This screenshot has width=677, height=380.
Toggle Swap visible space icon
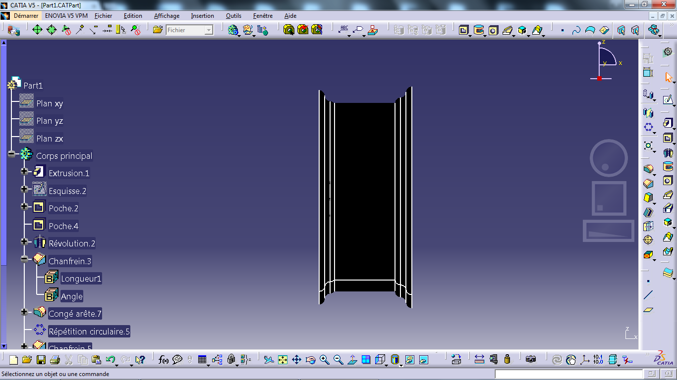coord(423,360)
